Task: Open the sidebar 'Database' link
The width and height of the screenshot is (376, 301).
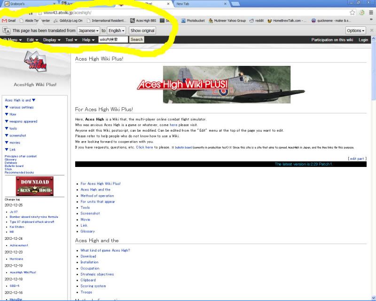Action: coord(11,163)
